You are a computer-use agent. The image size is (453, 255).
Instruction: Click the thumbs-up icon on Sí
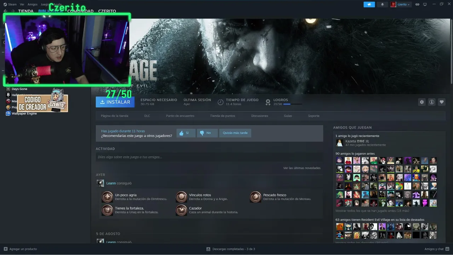181,133
